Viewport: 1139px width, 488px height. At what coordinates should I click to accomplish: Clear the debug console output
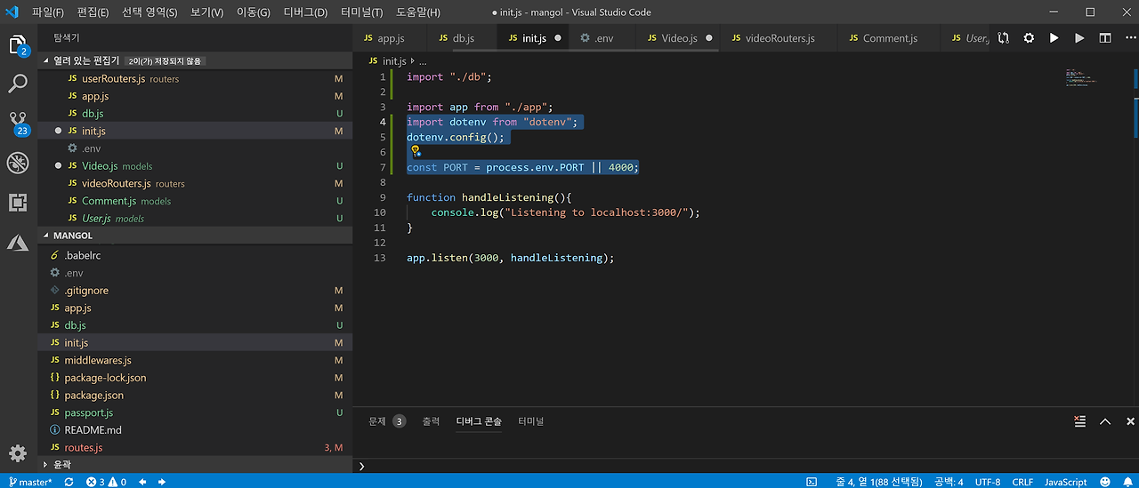(1079, 421)
